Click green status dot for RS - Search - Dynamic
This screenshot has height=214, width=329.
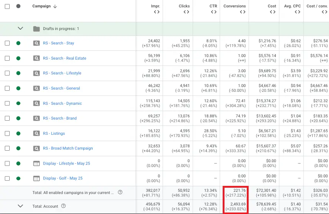pyautogui.click(x=18, y=103)
